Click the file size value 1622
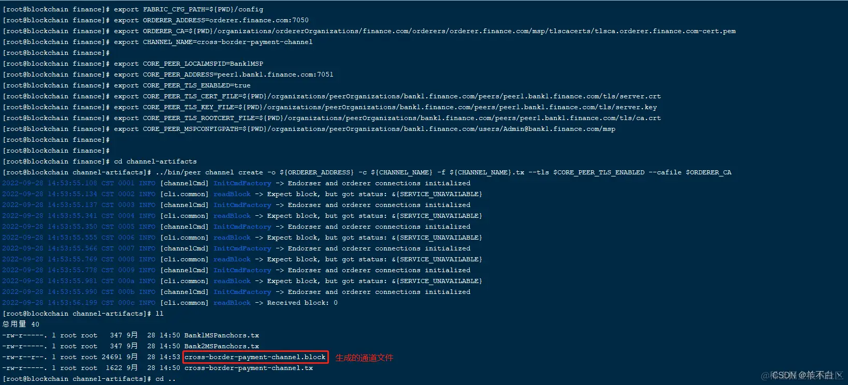This screenshot has height=385, width=848. click(114, 368)
